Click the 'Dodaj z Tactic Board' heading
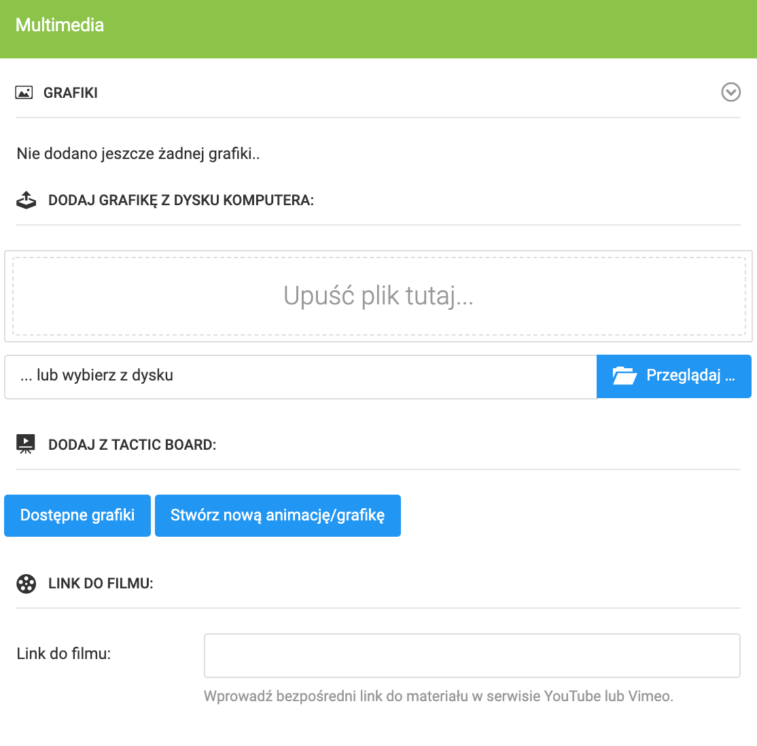The height and width of the screenshot is (746, 757). [132, 445]
